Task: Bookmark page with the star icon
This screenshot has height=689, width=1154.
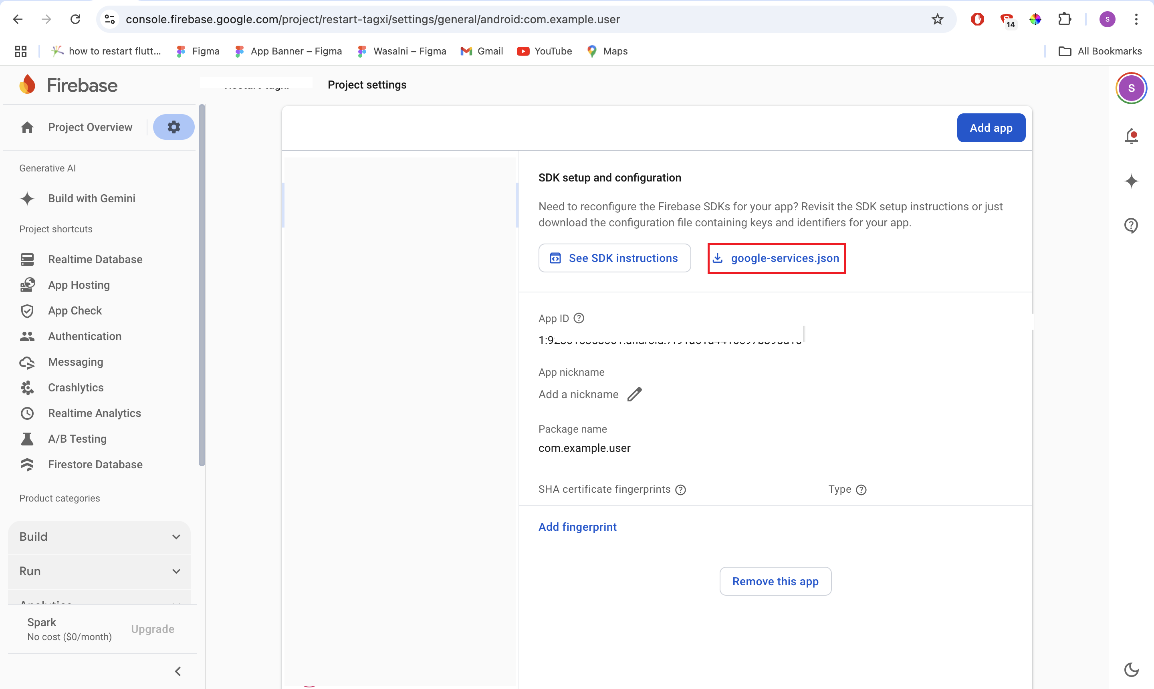Action: 937,19
